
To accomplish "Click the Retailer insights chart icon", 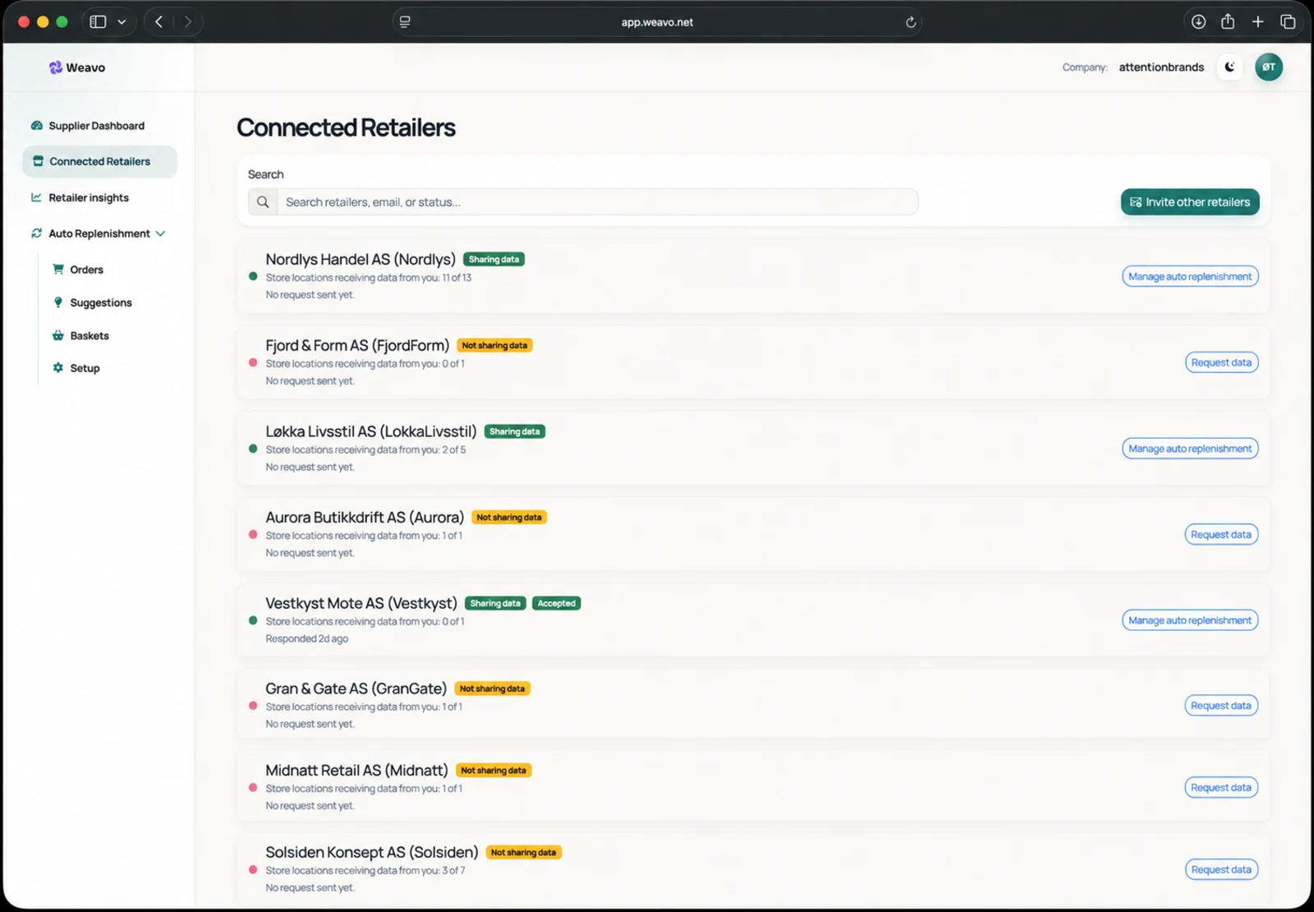I will pos(36,198).
